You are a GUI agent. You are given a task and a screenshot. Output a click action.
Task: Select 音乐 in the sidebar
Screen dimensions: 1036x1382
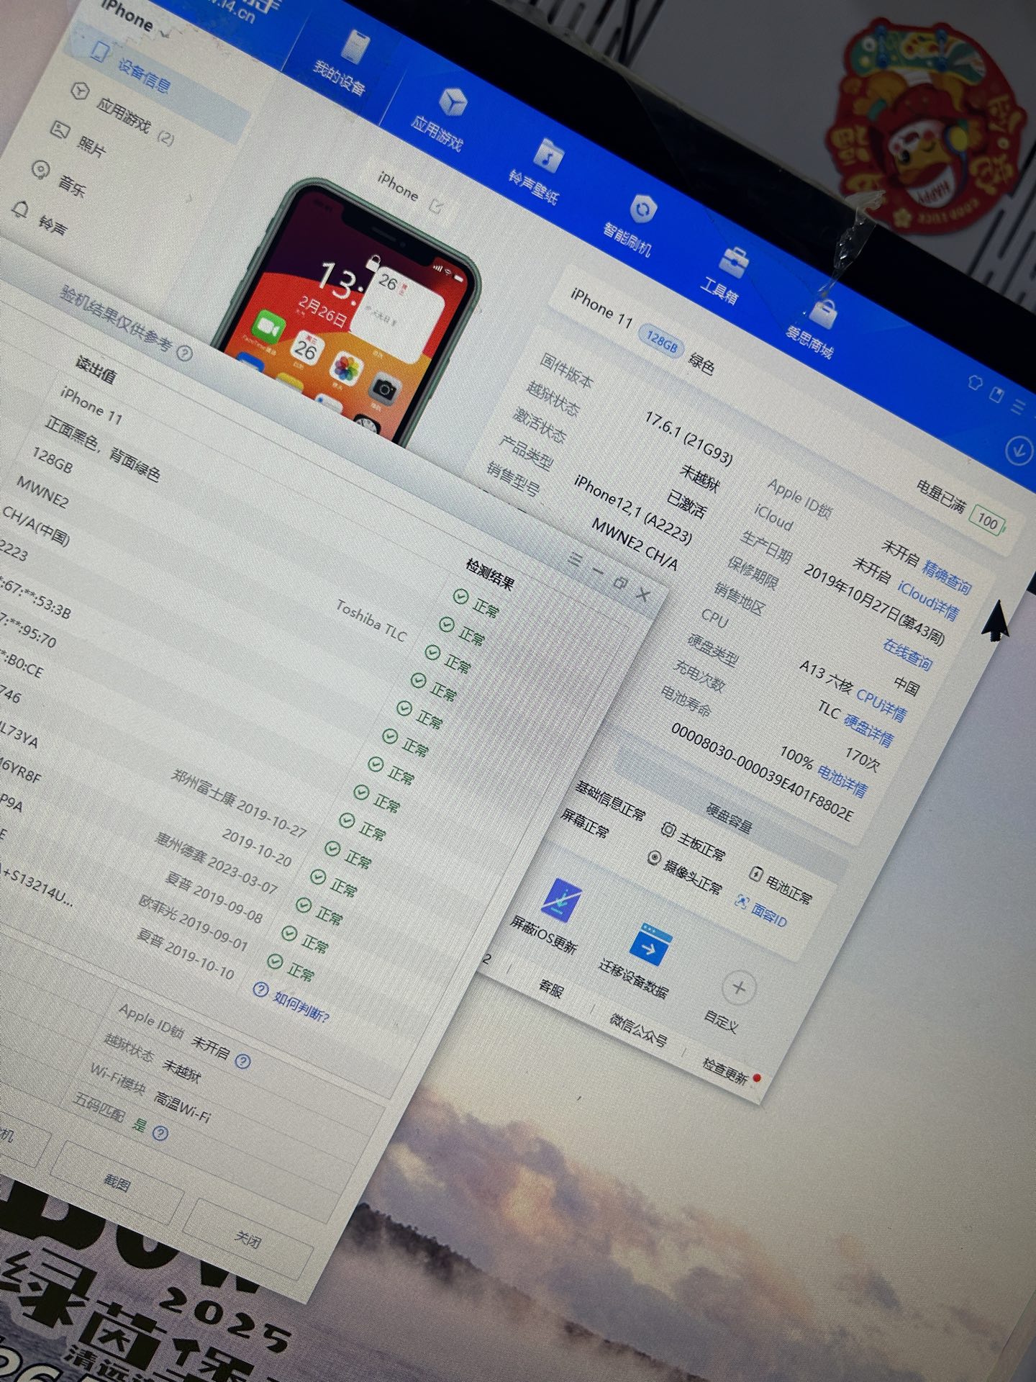60,180
